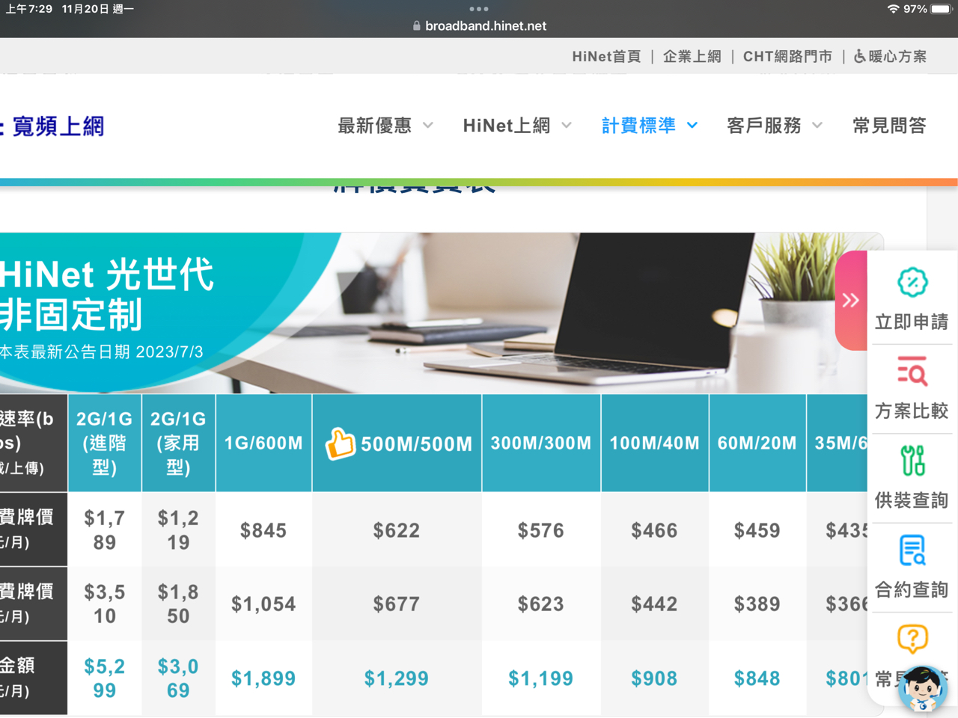This screenshot has width=958, height=718.
Task: Go to 常見問答 page
Action: pos(890,126)
